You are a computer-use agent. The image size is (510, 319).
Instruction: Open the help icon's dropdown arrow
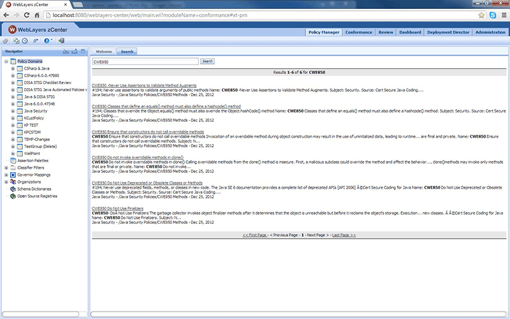point(52,40)
